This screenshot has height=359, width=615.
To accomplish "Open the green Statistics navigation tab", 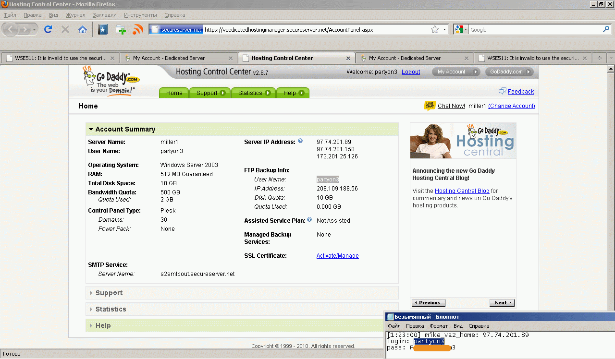I will click(253, 93).
